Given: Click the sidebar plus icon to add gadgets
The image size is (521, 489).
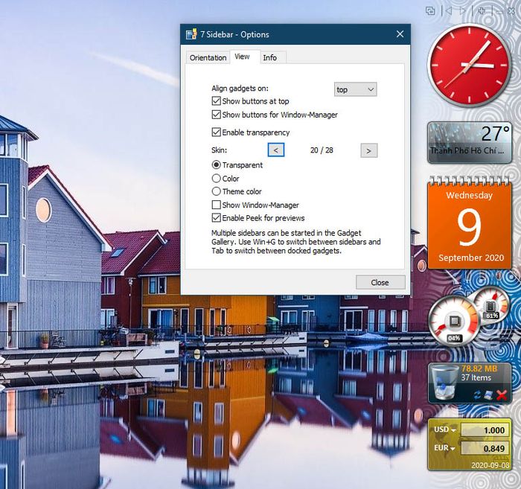Looking at the screenshot, I should point(482,11).
